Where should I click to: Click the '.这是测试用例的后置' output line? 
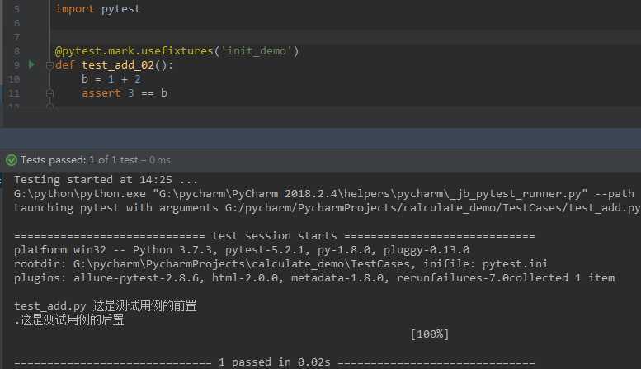point(69,320)
